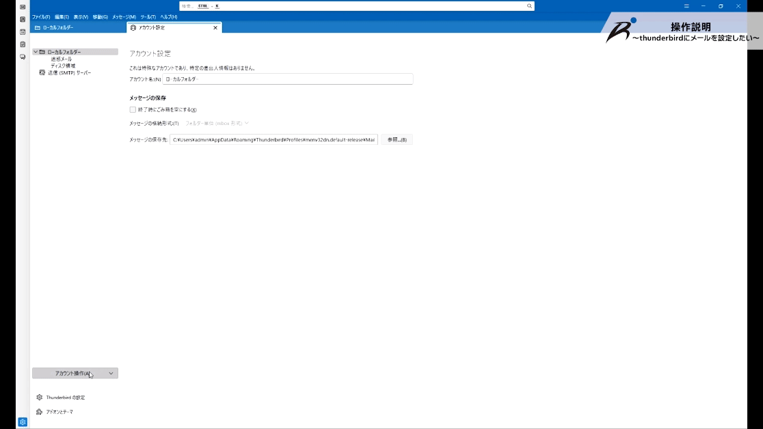This screenshot has width=763, height=429.
Task: Open the メッセージの格納形式 dropdown
Action: click(217, 123)
